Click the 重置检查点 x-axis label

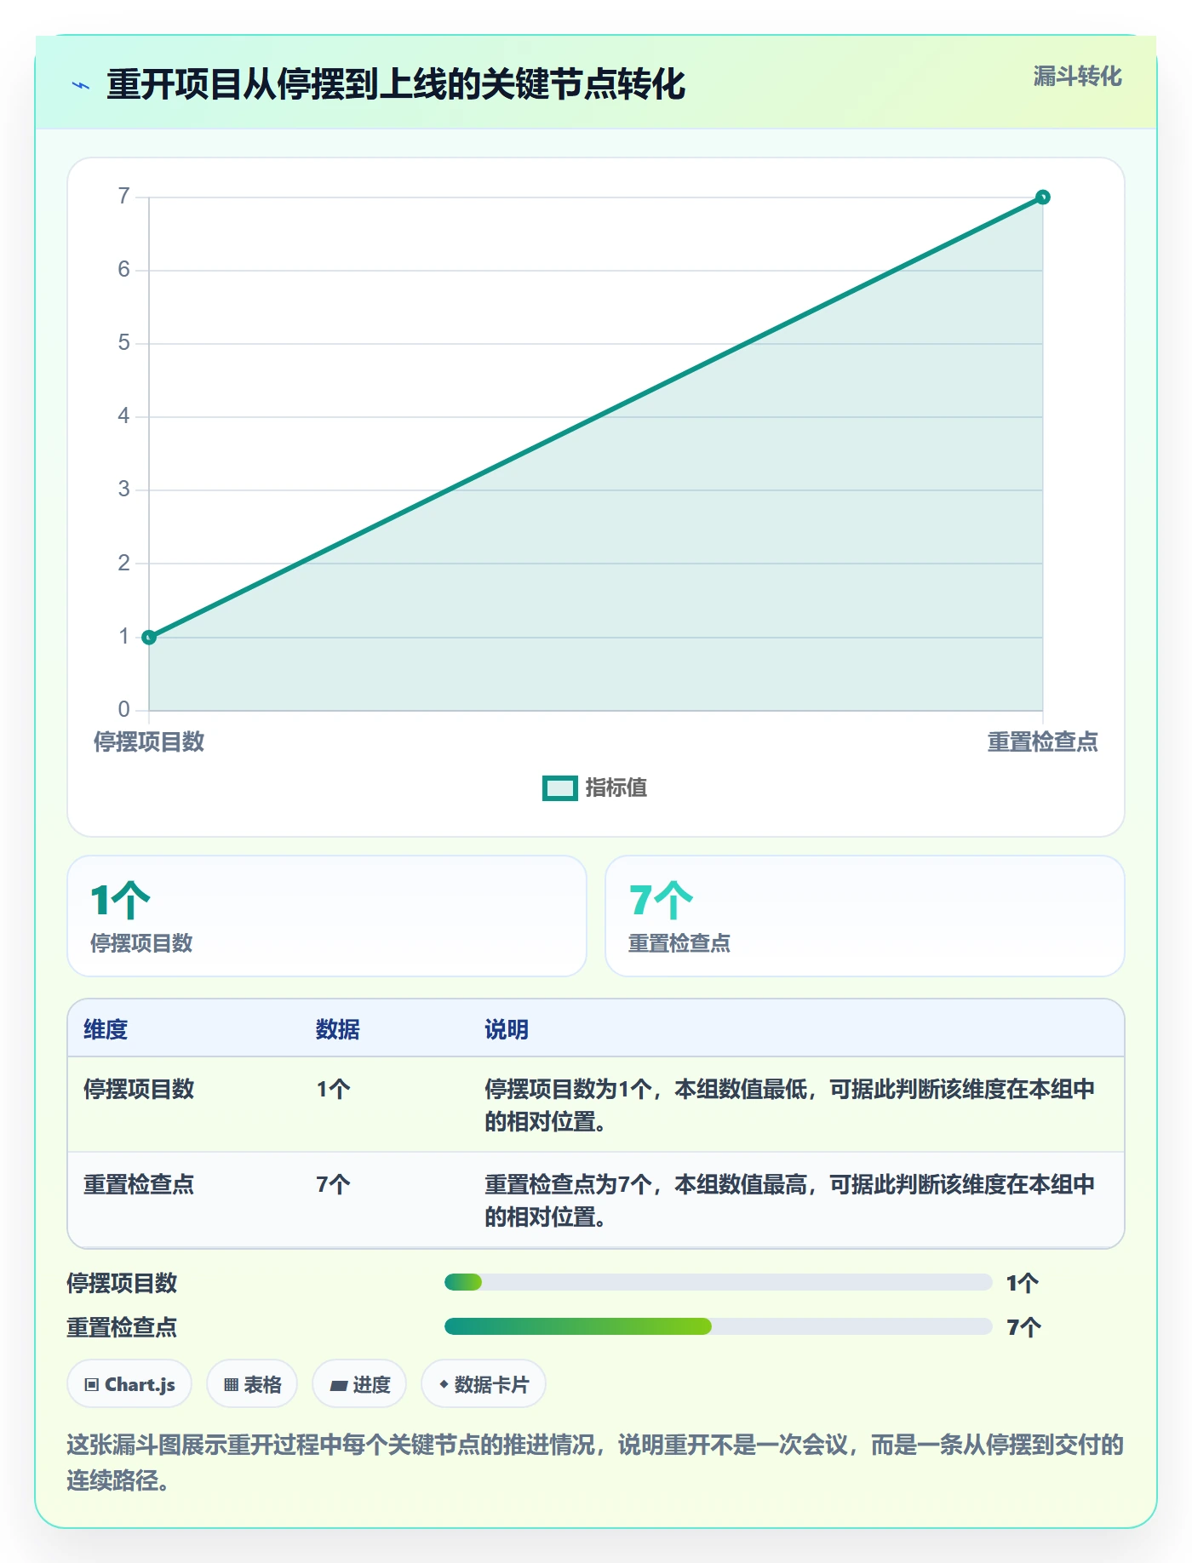point(1042,741)
